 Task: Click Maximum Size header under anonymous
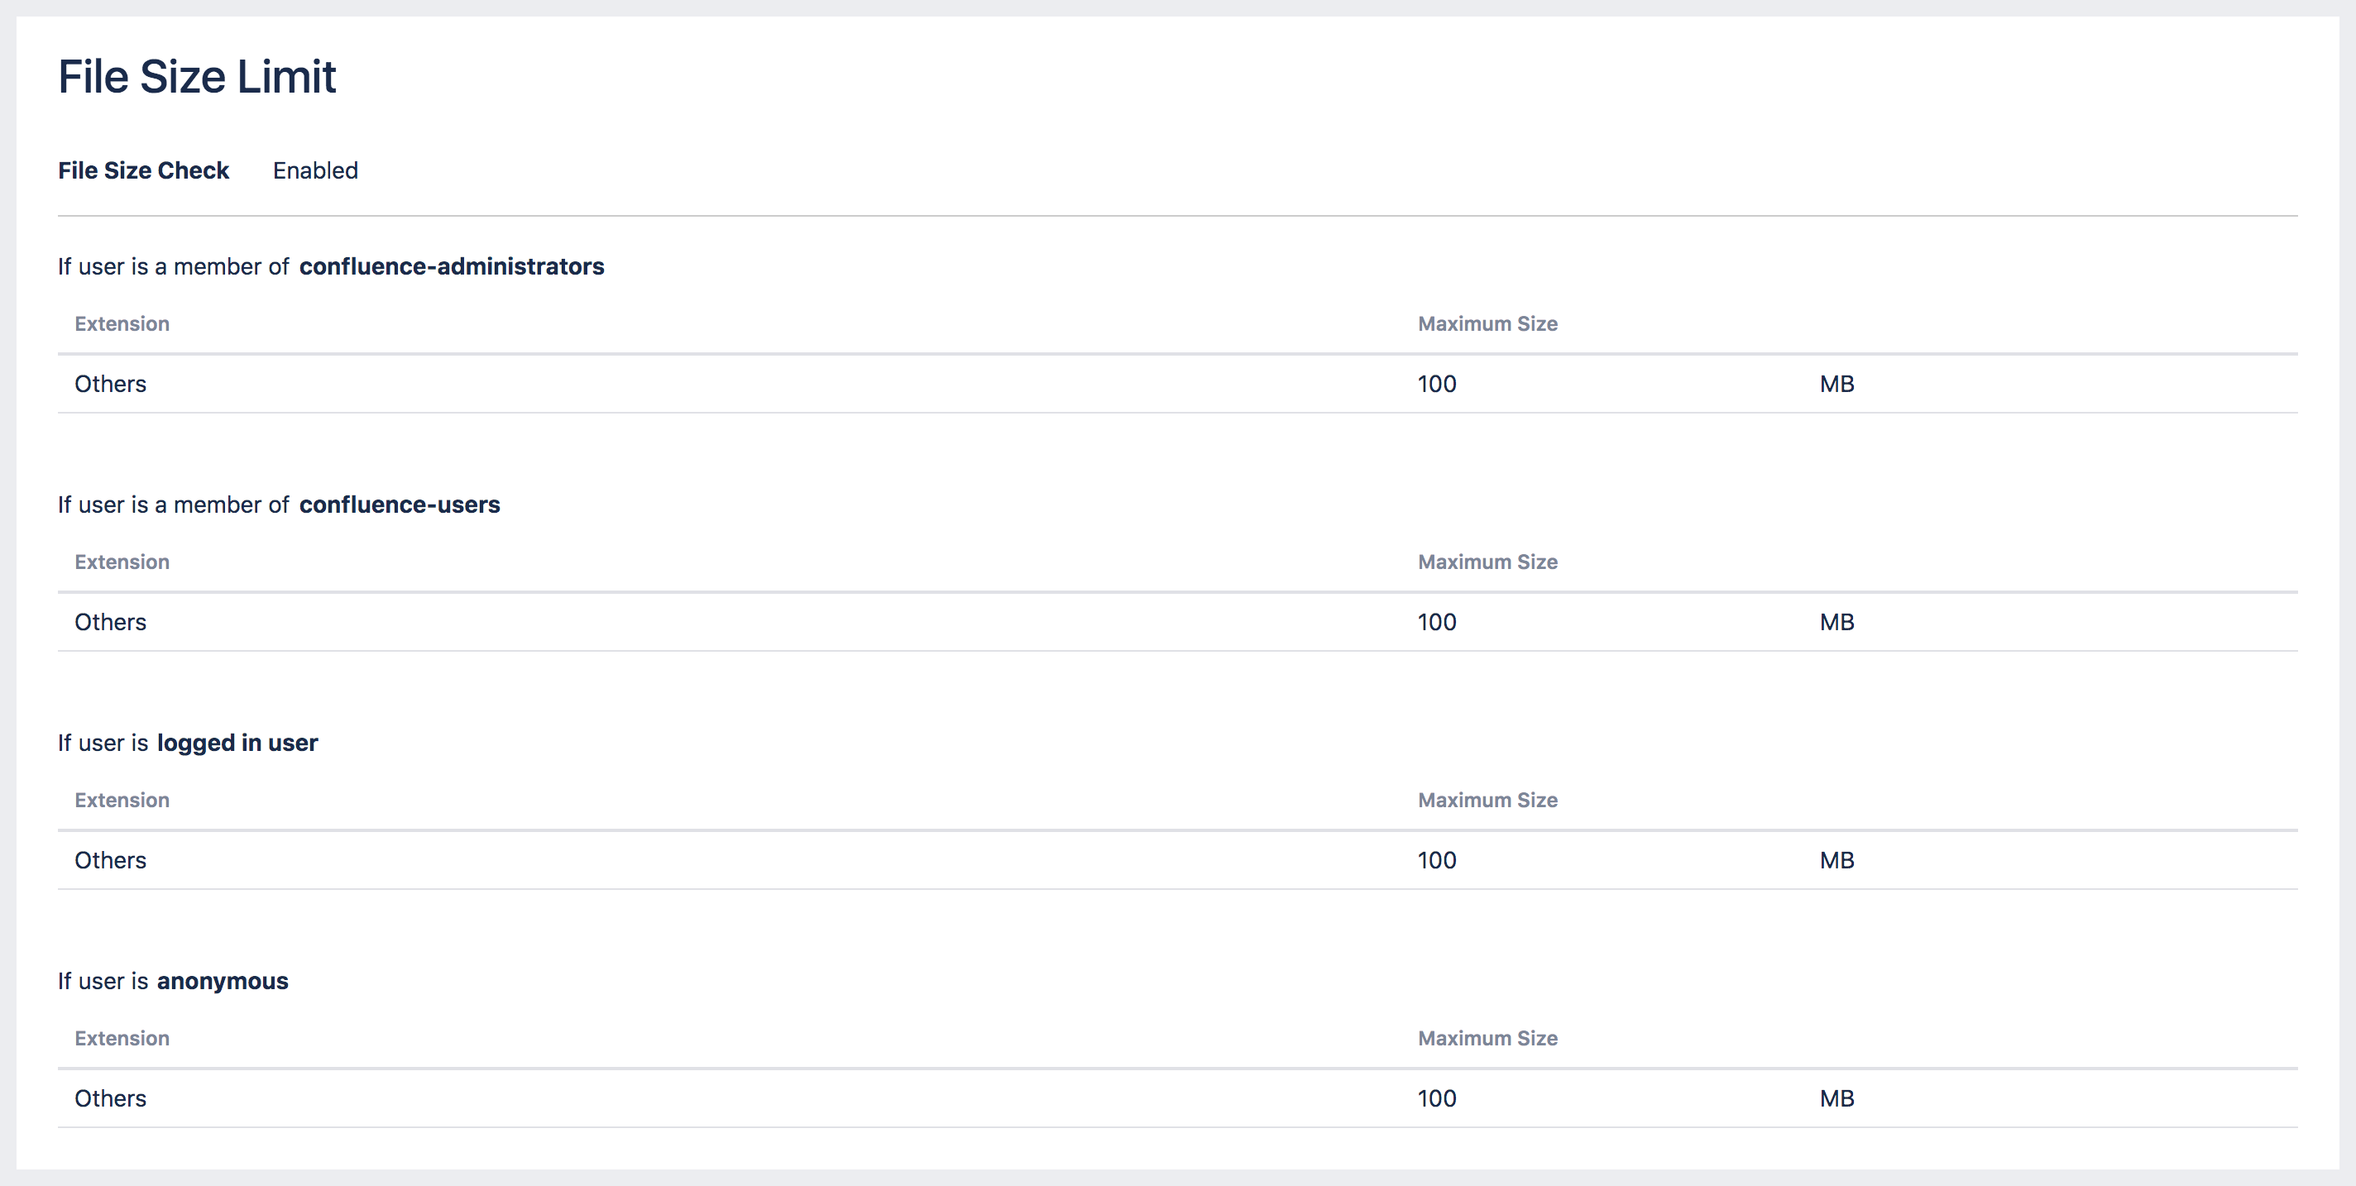click(1487, 1039)
